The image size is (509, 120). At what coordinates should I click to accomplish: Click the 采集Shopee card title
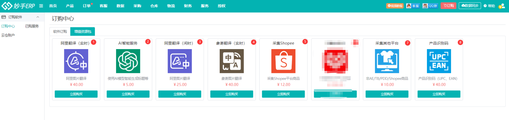pos(283,43)
